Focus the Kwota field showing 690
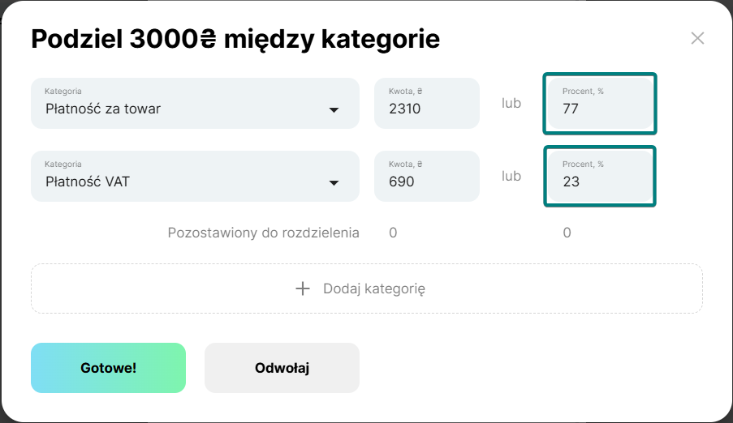This screenshot has height=423, width=733. 426,177
